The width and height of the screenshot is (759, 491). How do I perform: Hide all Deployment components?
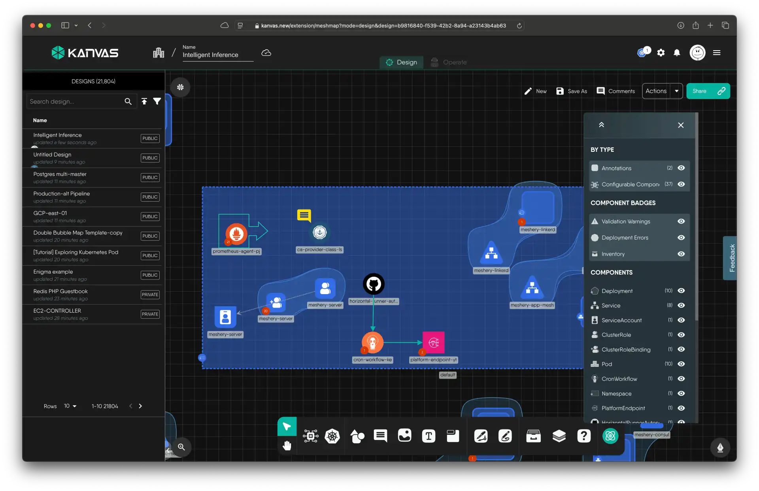tap(681, 291)
